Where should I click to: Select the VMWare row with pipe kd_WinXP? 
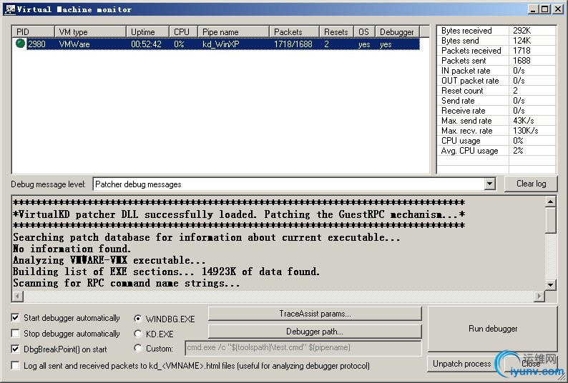[216, 44]
